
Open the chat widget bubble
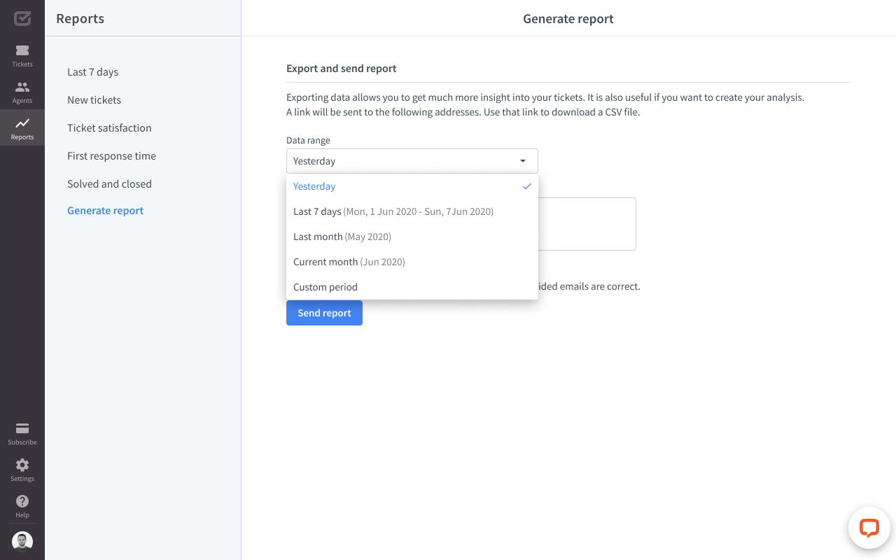pos(869,528)
